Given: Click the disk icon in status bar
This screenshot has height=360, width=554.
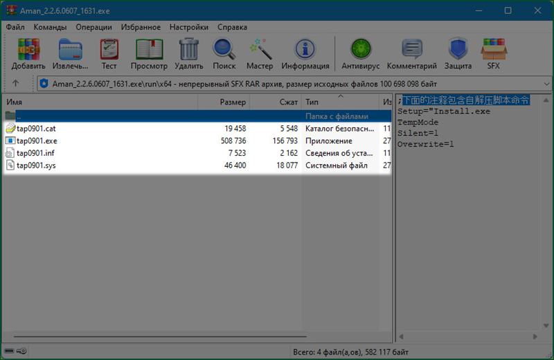Looking at the screenshot, I should (10, 351).
